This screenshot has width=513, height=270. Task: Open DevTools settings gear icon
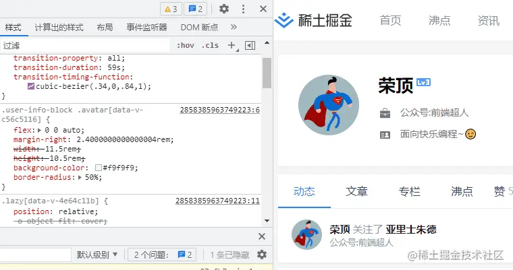[224, 9]
